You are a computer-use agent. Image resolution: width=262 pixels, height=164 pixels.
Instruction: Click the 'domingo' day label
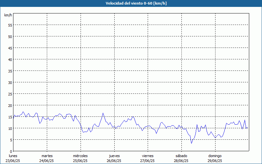point(215,156)
